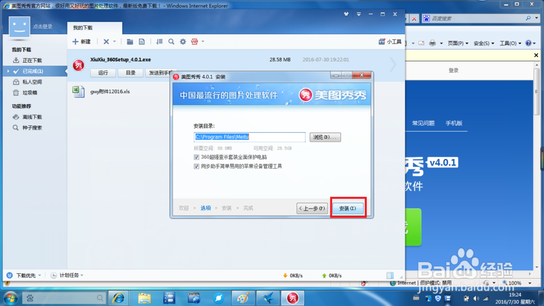
Task: Close the IE yellow information bar
Action: click(536, 55)
